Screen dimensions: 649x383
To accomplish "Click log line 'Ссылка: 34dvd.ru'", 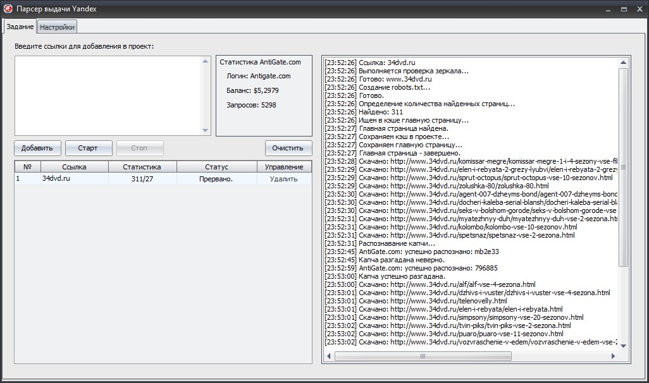I will 369,63.
